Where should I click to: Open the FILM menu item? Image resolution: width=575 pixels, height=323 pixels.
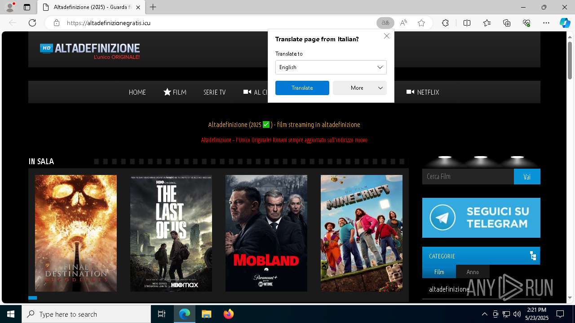coord(175,92)
